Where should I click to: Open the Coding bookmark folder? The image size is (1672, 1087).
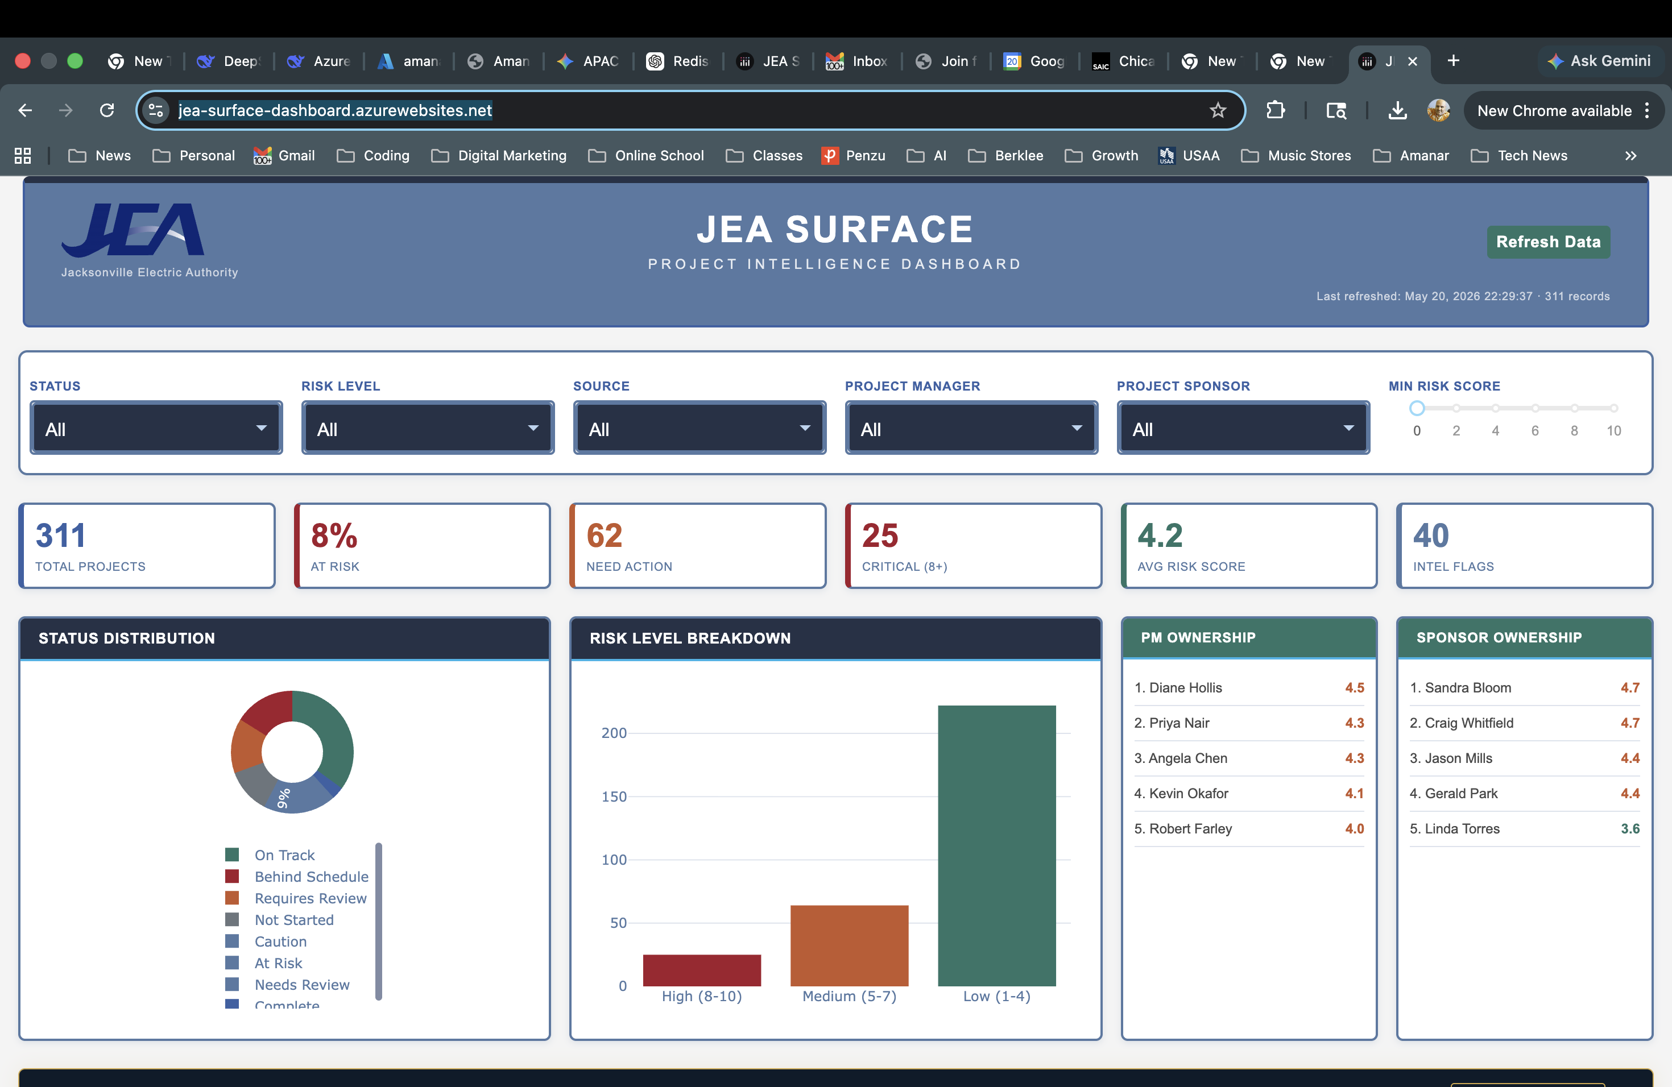(x=373, y=155)
